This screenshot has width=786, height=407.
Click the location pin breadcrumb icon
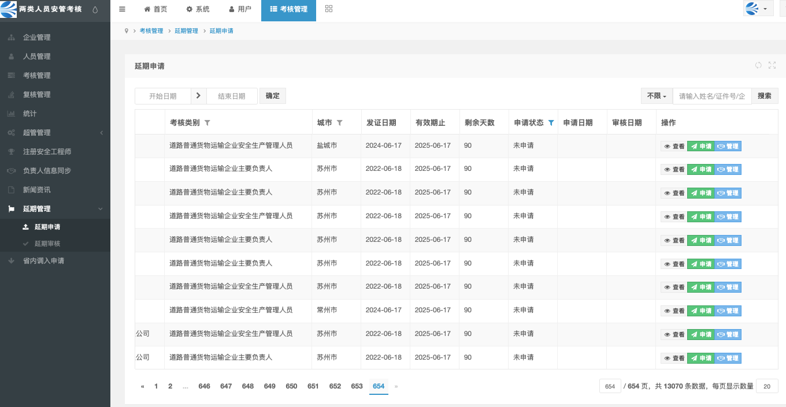coord(127,31)
